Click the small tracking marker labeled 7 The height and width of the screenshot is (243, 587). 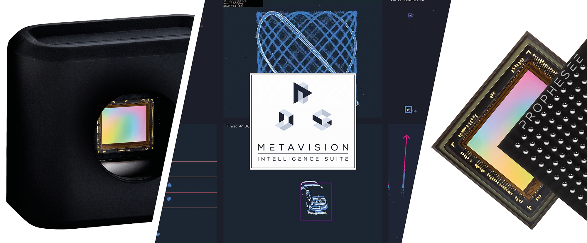[410, 16]
